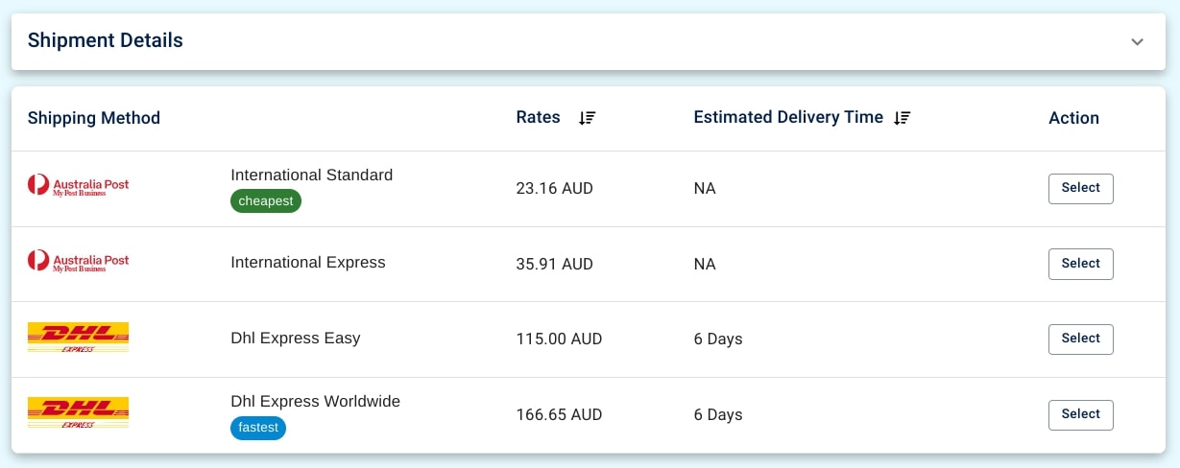Click the International Standard method name
This screenshot has width=1180, height=468.
[311, 175]
